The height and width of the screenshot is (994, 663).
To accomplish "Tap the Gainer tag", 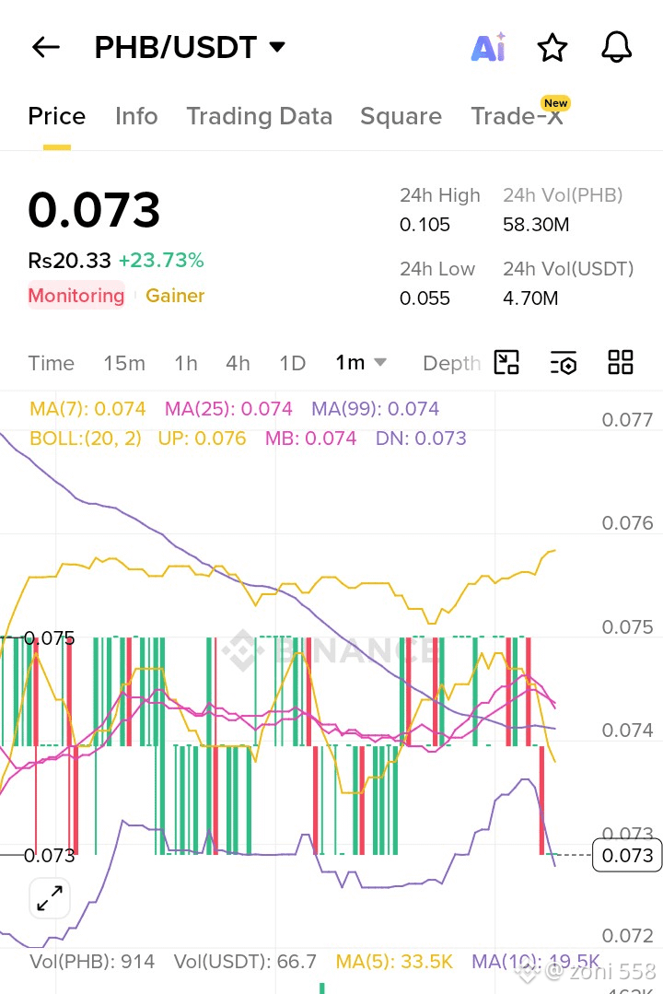I will (x=175, y=296).
